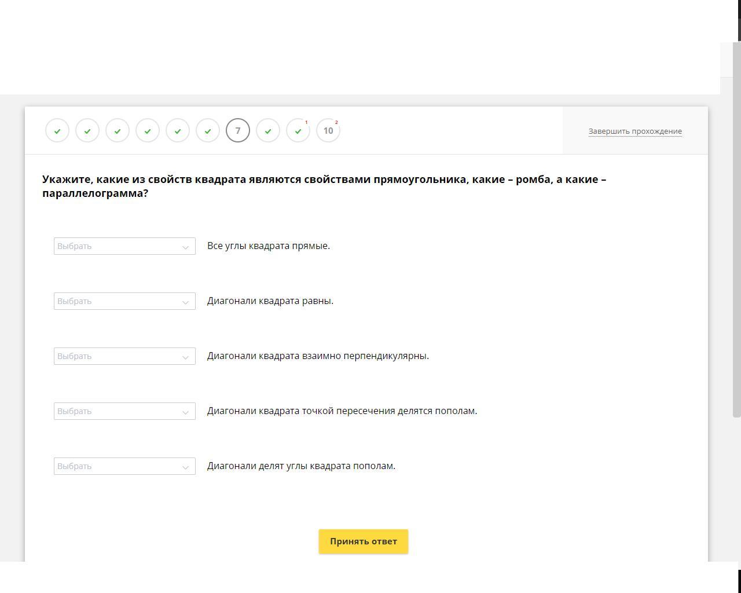Open dropdown for 'Диагонали квадрата равны'
This screenshot has width=741, height=593.
[124, 301]
